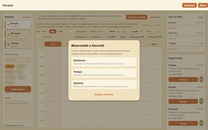Viewport: 208px width, 130px height.
Task: Increase the Hasta end hour with plus
Action: point(141,32)
